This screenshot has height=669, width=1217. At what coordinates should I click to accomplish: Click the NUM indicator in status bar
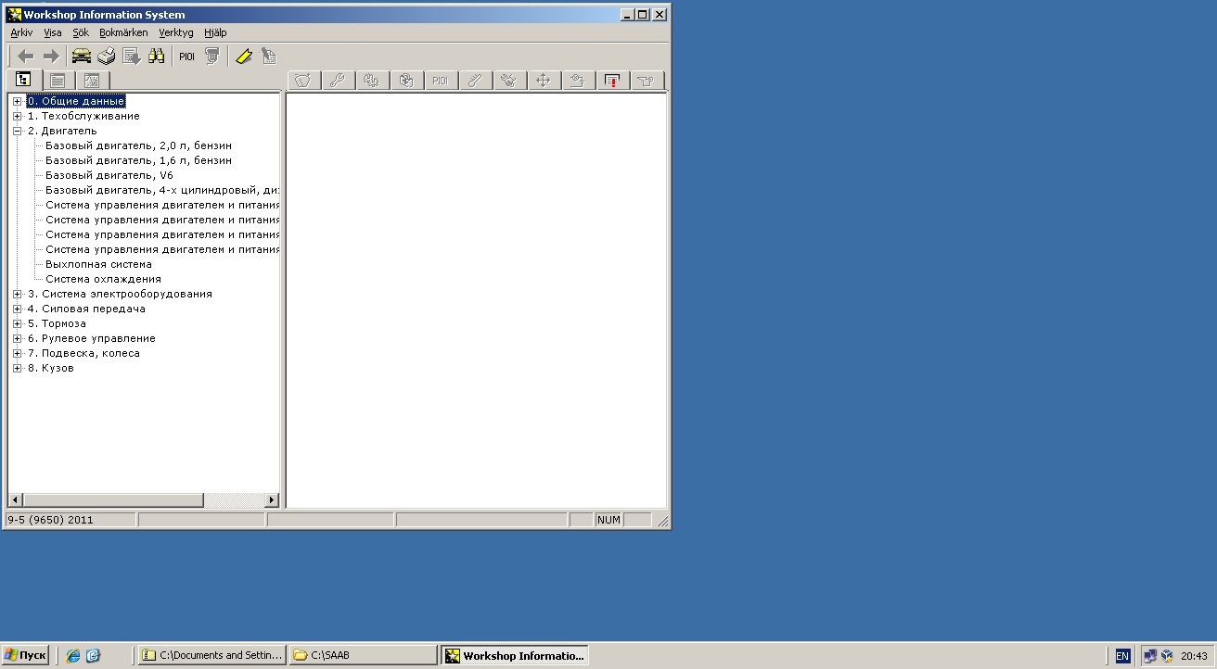(x=608, y=520)
